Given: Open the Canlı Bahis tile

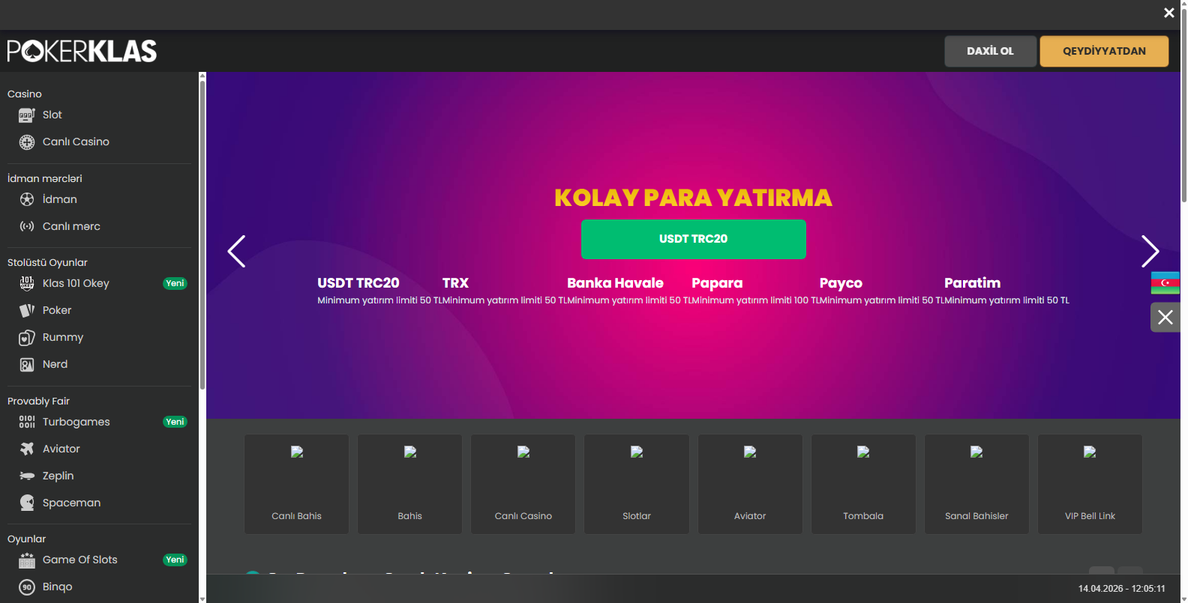Looking at the screenshot, I should click(x=296, y=484).
